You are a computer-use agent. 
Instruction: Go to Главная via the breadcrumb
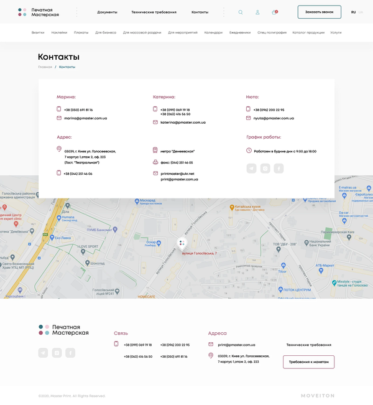[x=45, y=67]
